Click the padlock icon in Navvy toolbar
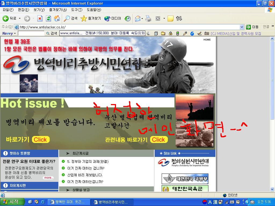This screenshot has height=206, width=275. (x=170, y=33)
